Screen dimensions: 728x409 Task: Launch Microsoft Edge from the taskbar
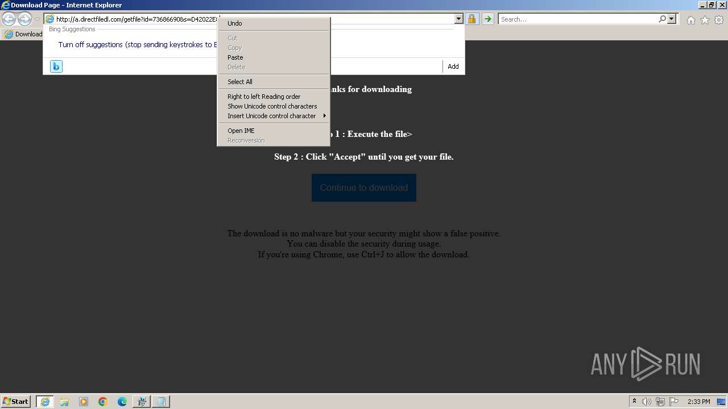(x=122, y=402)
